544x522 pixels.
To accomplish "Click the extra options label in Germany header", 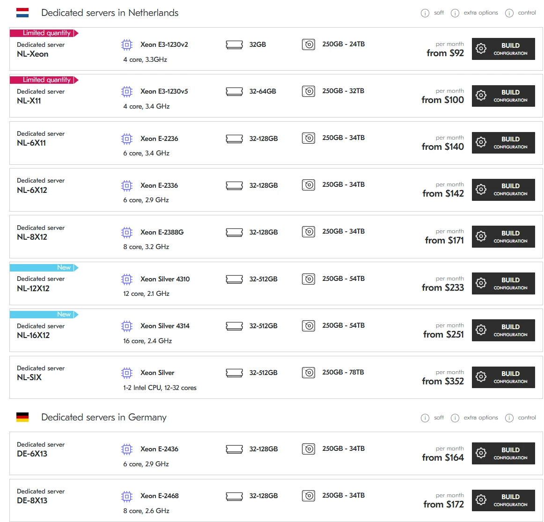I will point(481,418).
